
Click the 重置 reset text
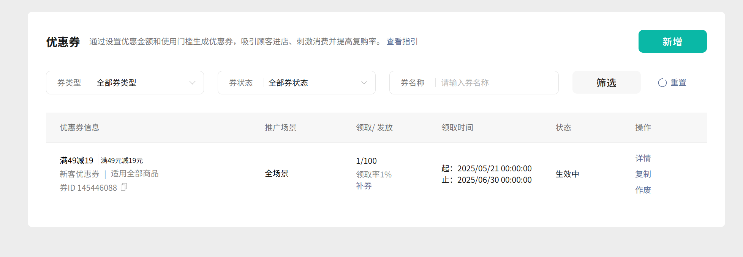point(678,83)
